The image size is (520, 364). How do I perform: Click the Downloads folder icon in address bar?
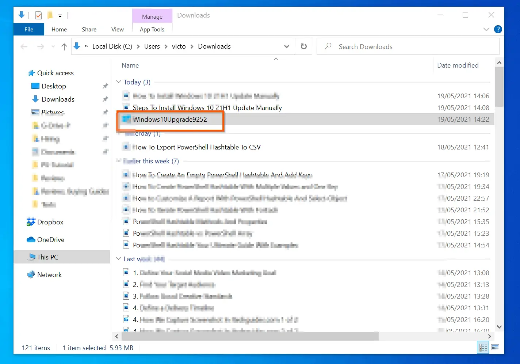(77, 46)
